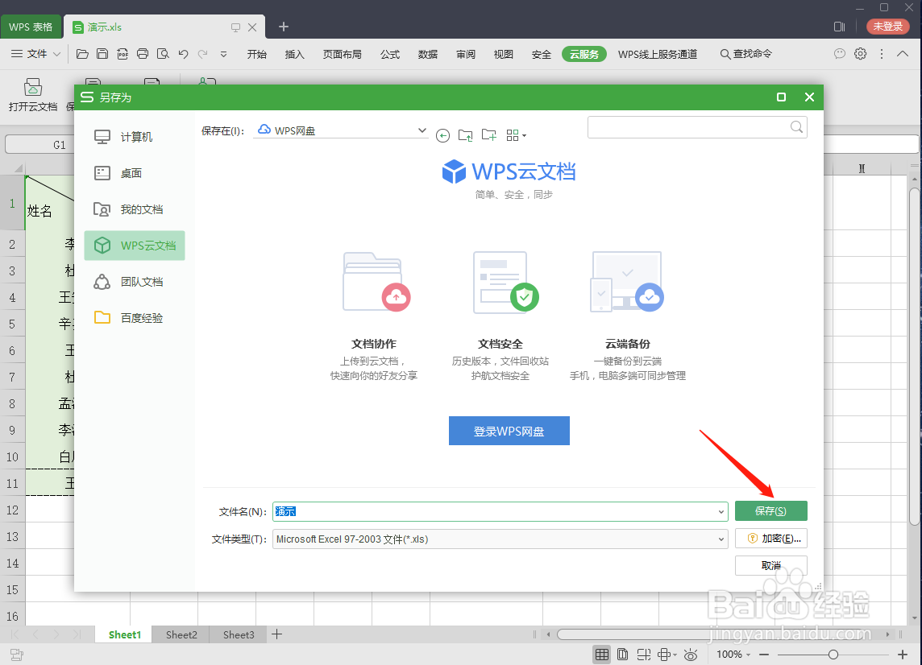Click the zoom slider handle
Image resolution: width=922 pixels, height=665 pixels.
tap(833, 655)
